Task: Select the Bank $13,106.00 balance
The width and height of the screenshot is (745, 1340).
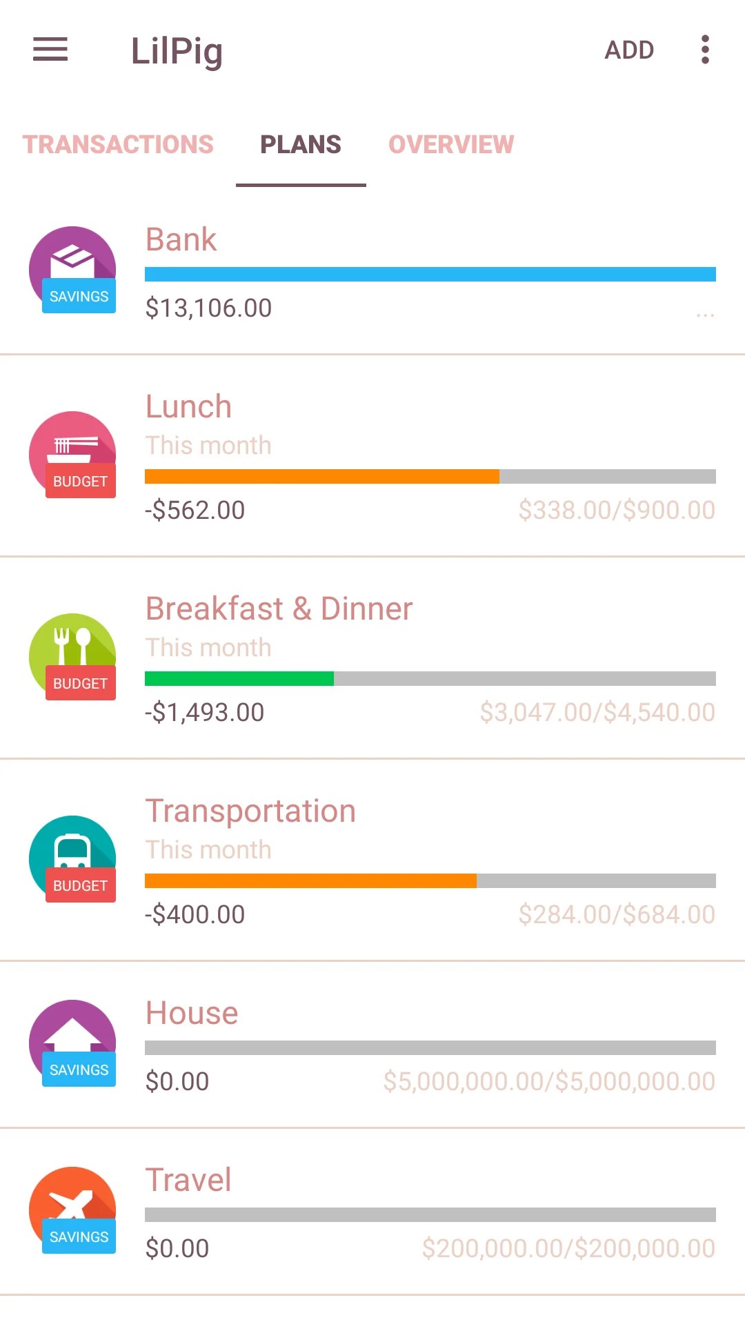Action: point(208,308)
